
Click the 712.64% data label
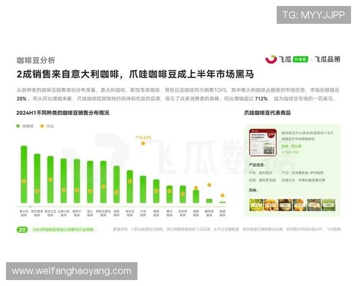[143, 137]
